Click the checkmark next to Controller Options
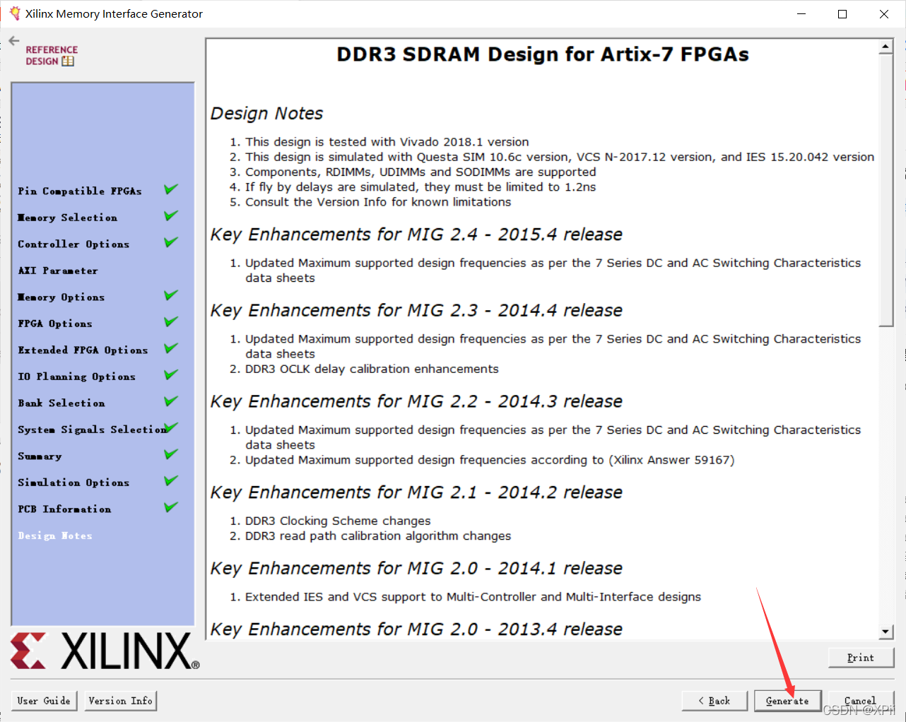Viewport: 906px width, 722px height. [171, 242]
